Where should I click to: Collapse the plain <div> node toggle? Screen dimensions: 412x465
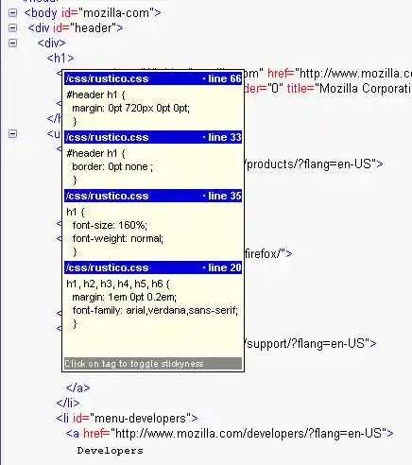tap(12, 43)
